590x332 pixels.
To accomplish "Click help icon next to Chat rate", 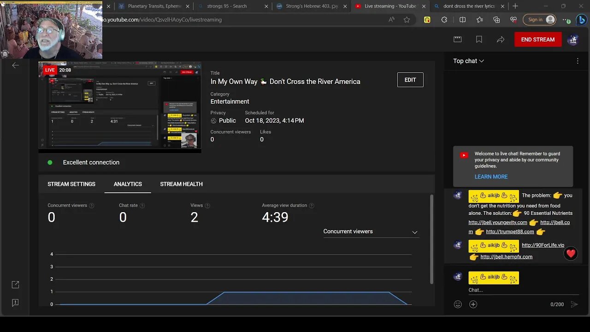I will (142, 206).
